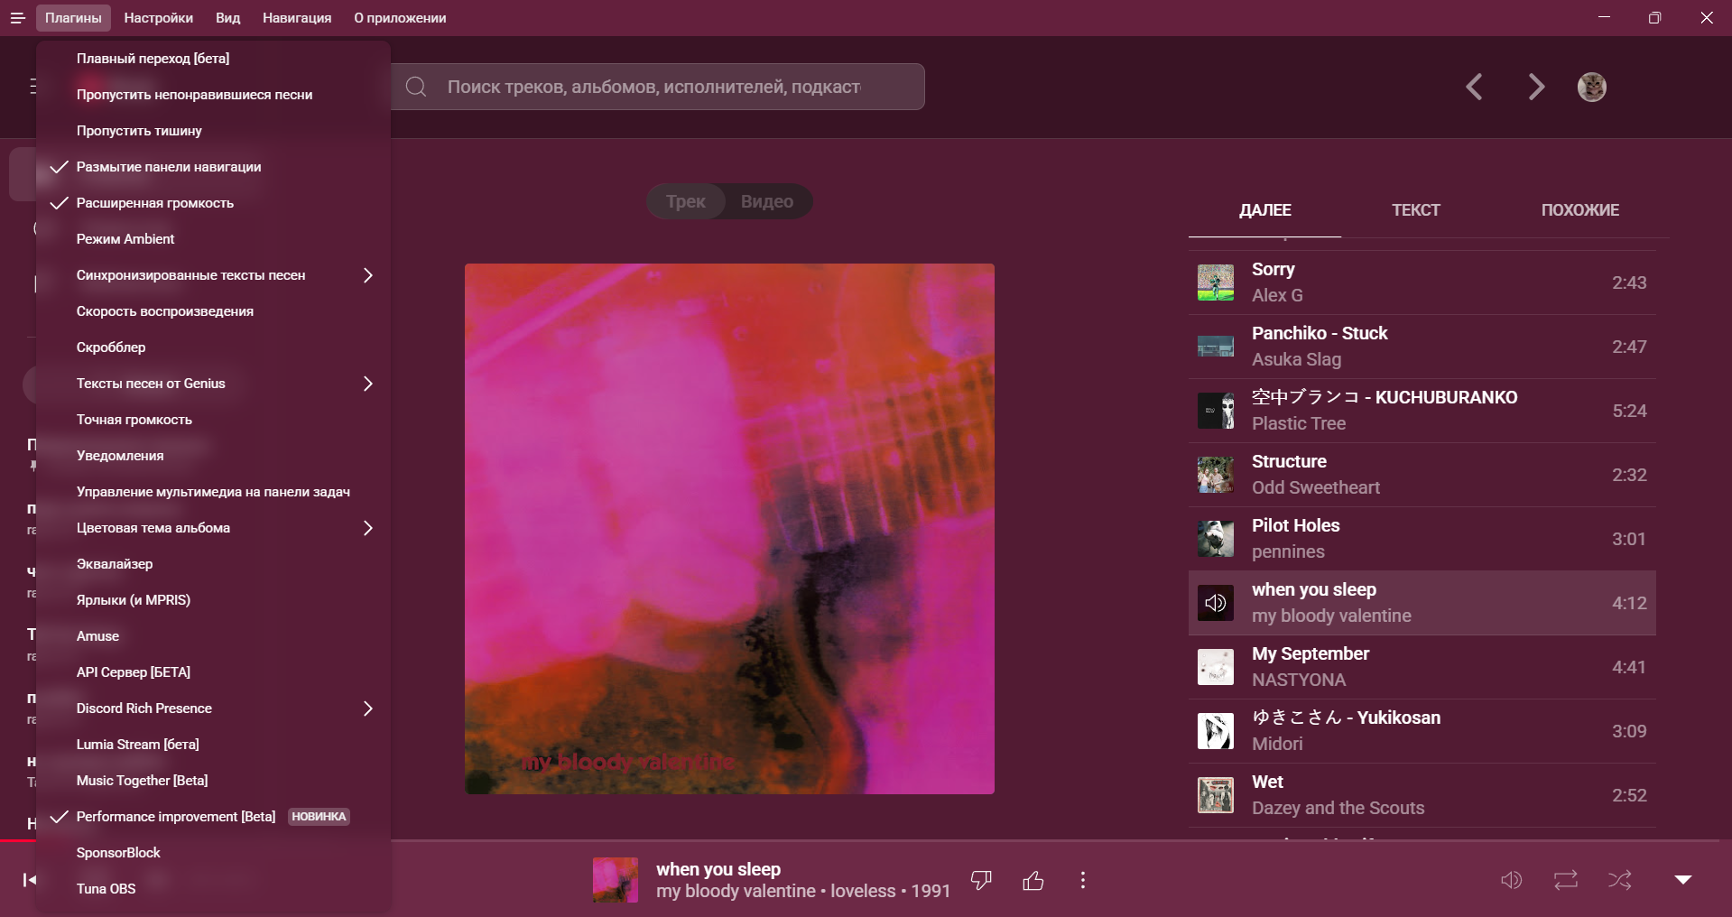Click the large loveless album cover
This screenshot has height=917, width=1732.
729,529
